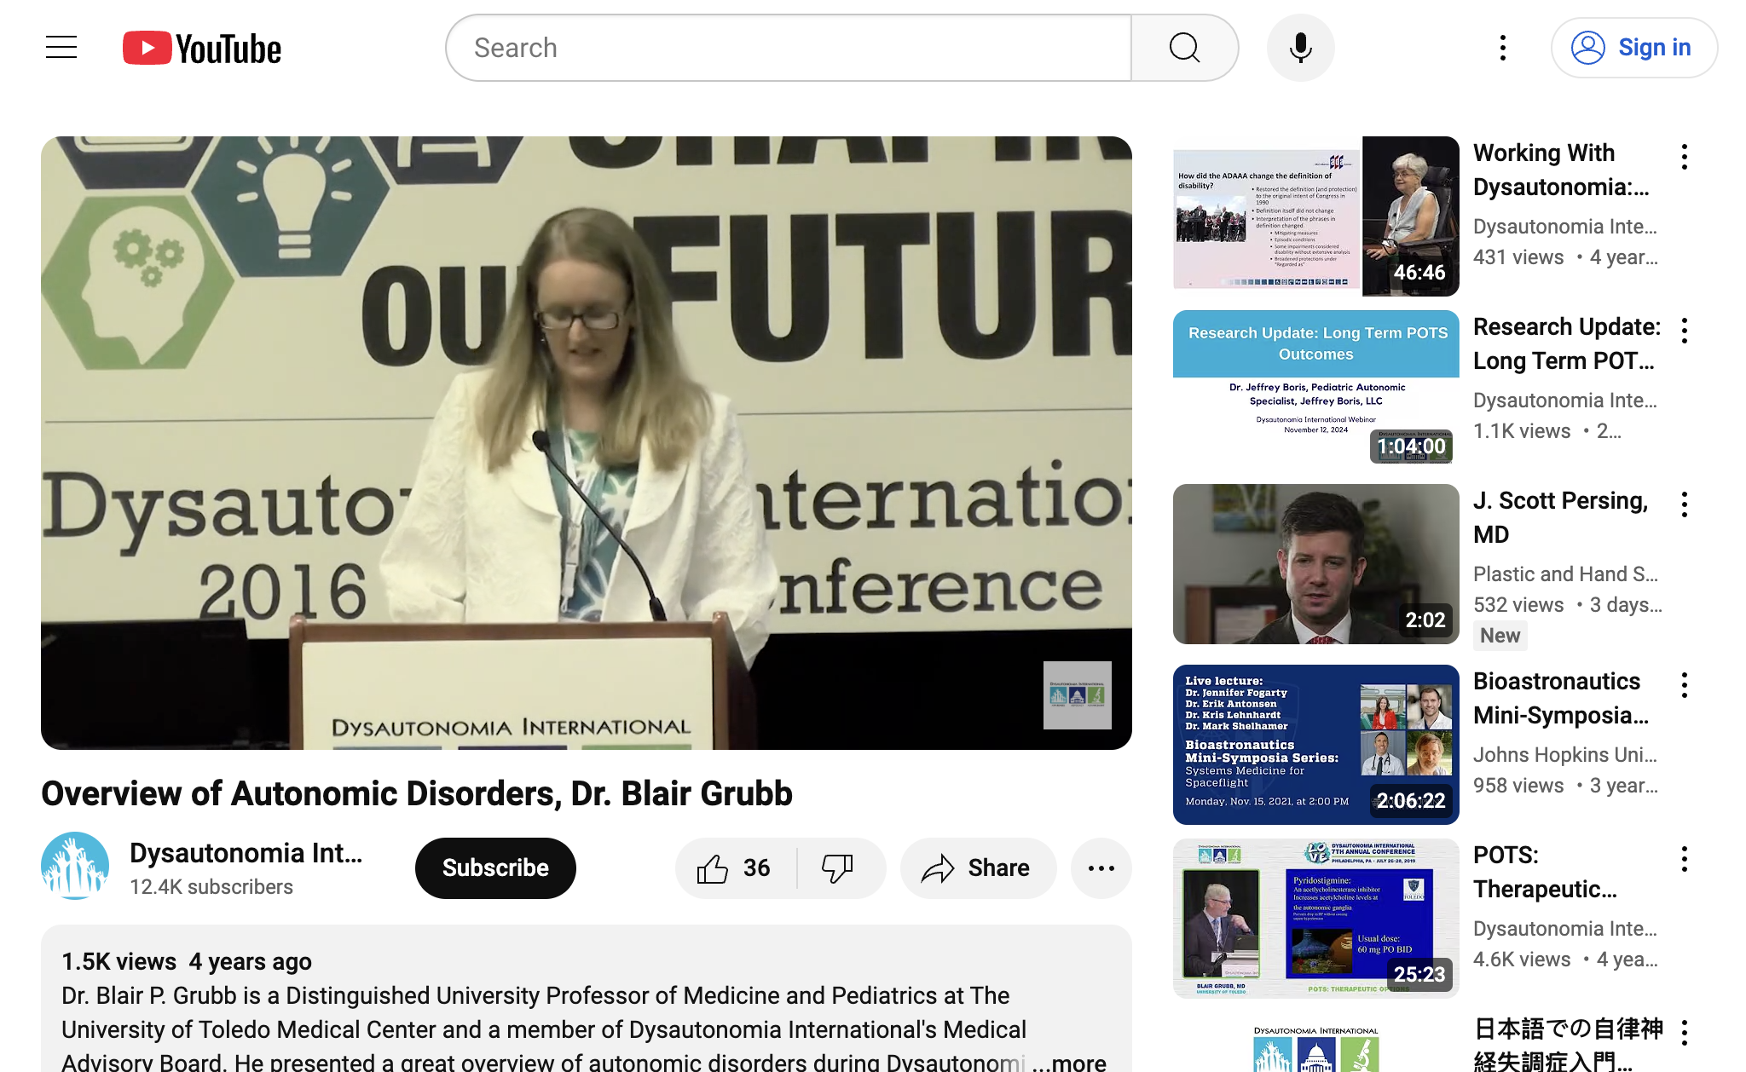Screen dimensions: 1746x1072
Task: Open Dysautonomia International channel avatar
Action: 75,866
